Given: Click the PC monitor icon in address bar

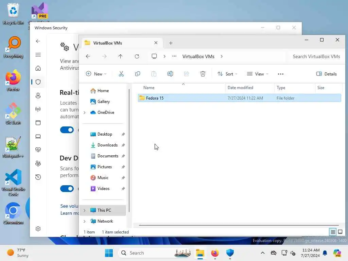Looking at the screenshot, I should point(154,56).
